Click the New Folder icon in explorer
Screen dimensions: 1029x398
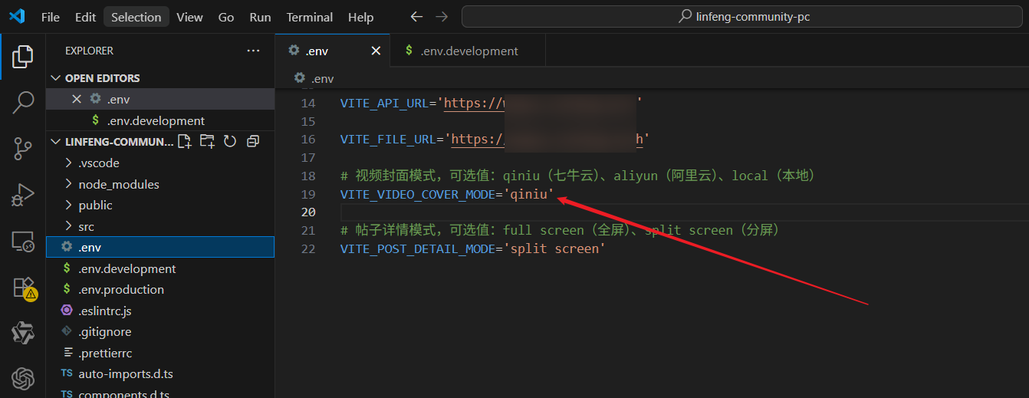point(207,141)
